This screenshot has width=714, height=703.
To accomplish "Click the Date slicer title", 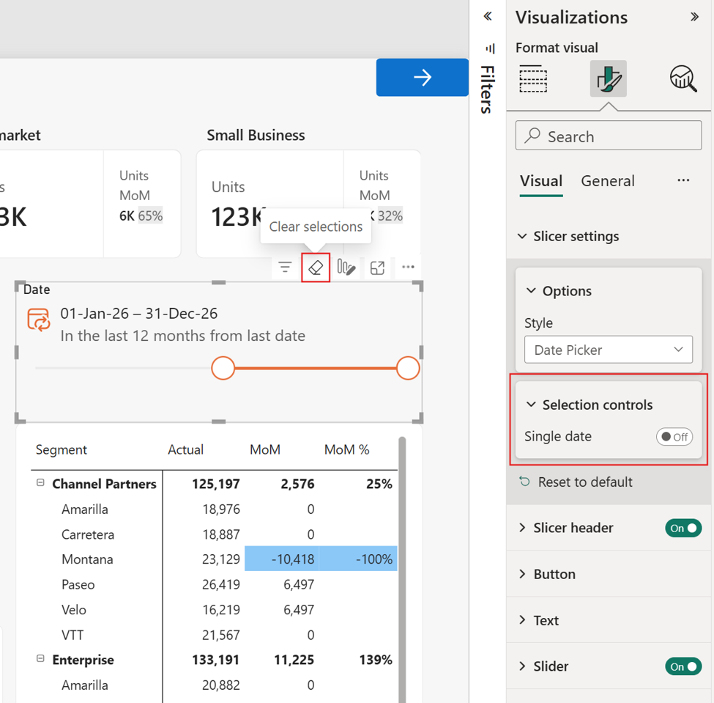I will (37, 290).
